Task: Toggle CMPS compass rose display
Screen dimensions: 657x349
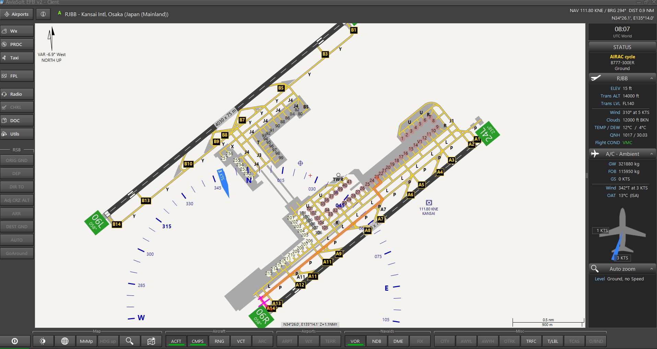Action: (198, 341)
